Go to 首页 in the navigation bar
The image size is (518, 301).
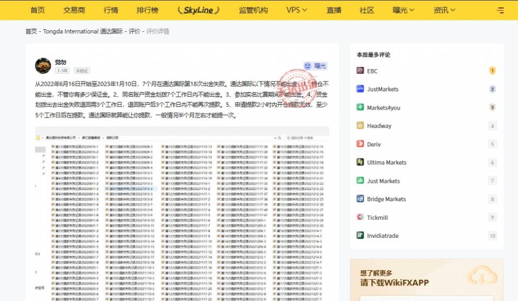(x=37, y=10)
